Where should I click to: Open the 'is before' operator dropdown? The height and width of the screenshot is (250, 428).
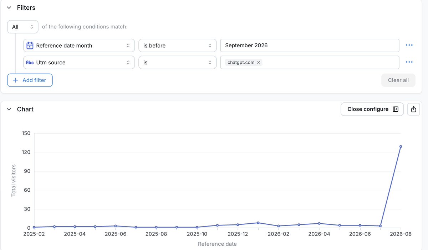(x=178, y=46)
